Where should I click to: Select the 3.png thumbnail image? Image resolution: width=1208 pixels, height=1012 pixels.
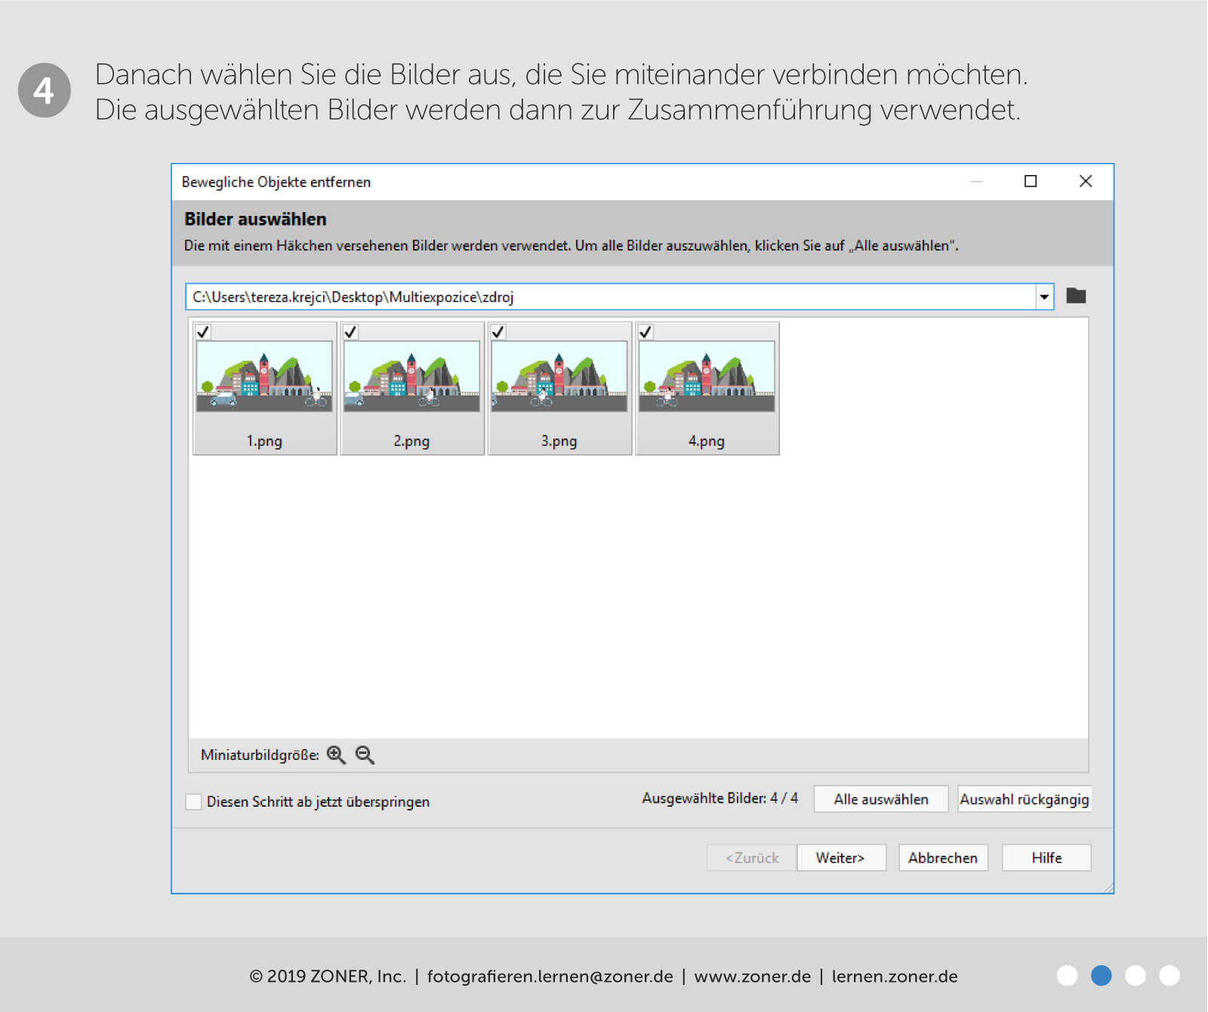[x=559, y=376]
